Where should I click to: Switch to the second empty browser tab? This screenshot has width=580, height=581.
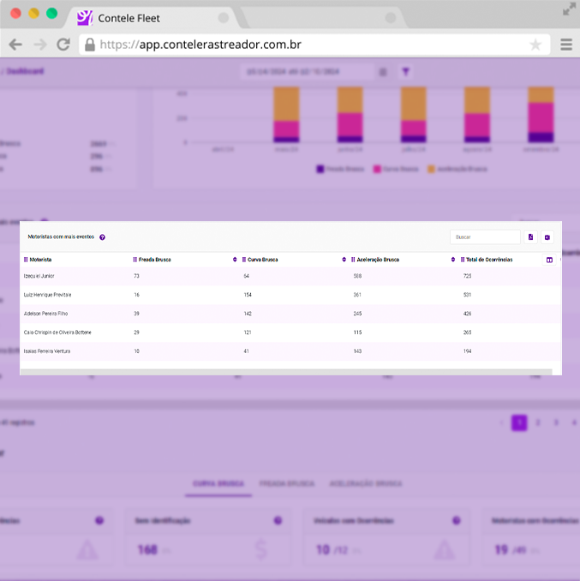[322, 18]
